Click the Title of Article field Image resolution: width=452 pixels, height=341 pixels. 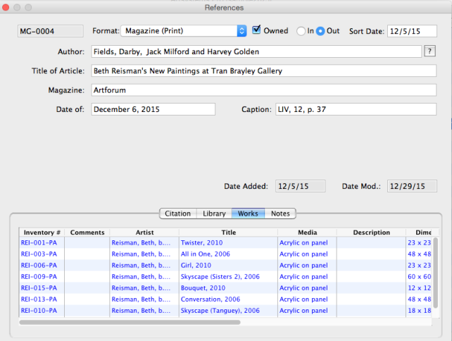[x=263, y=71]
